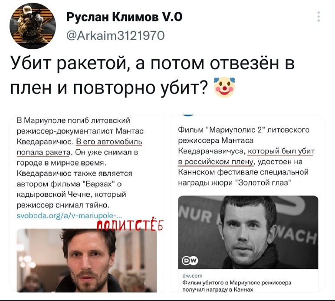Select left card text about Мантас Кведаравичюс
Viewport: 335px width, 301px height.
(80, 131)
